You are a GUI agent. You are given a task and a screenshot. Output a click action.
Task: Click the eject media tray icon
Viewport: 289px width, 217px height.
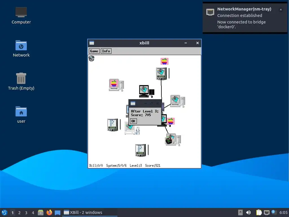[240, 212]
